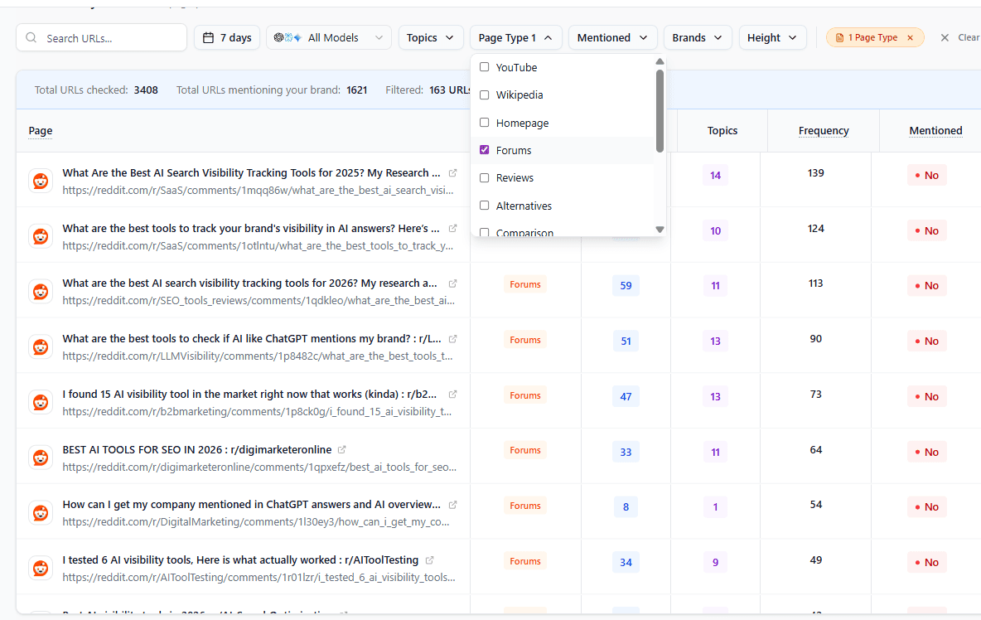Image resolution: width=981 pixels, height=620 pixels.
Task: Click Reddit icon of DigitalMarketing row
Action: coord(41,513)
